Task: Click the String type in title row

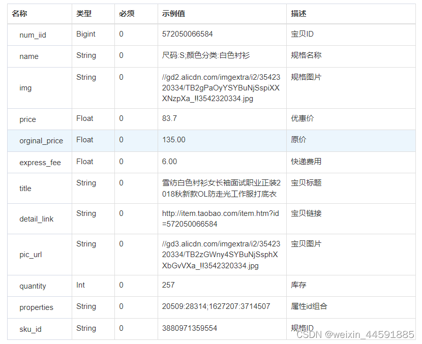Action: 86,183
